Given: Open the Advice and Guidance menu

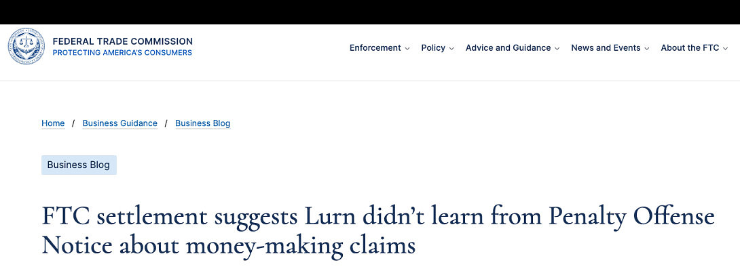Looking at the screenshot, I should coord(508,48).
